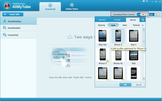Open the Favorite tab
Viewport: 162px width, 101px height.
pos(102,20)
